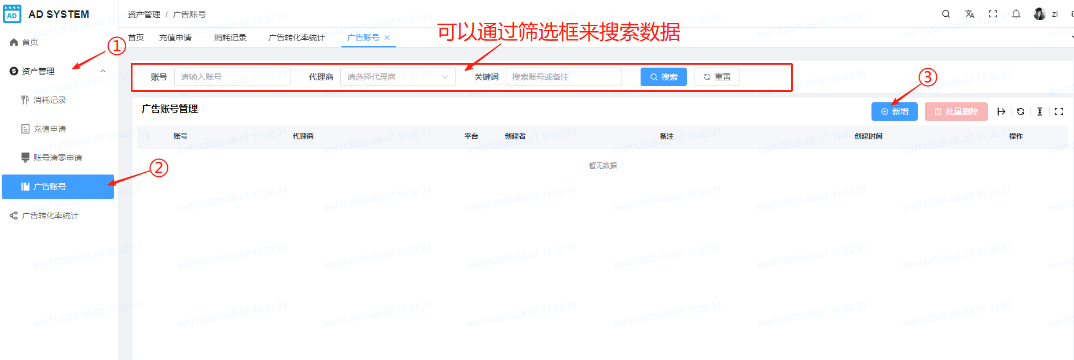Screen dimensions: 1074x360
Task: Refresh the table with the reload icon
Action: [1021, 112]
